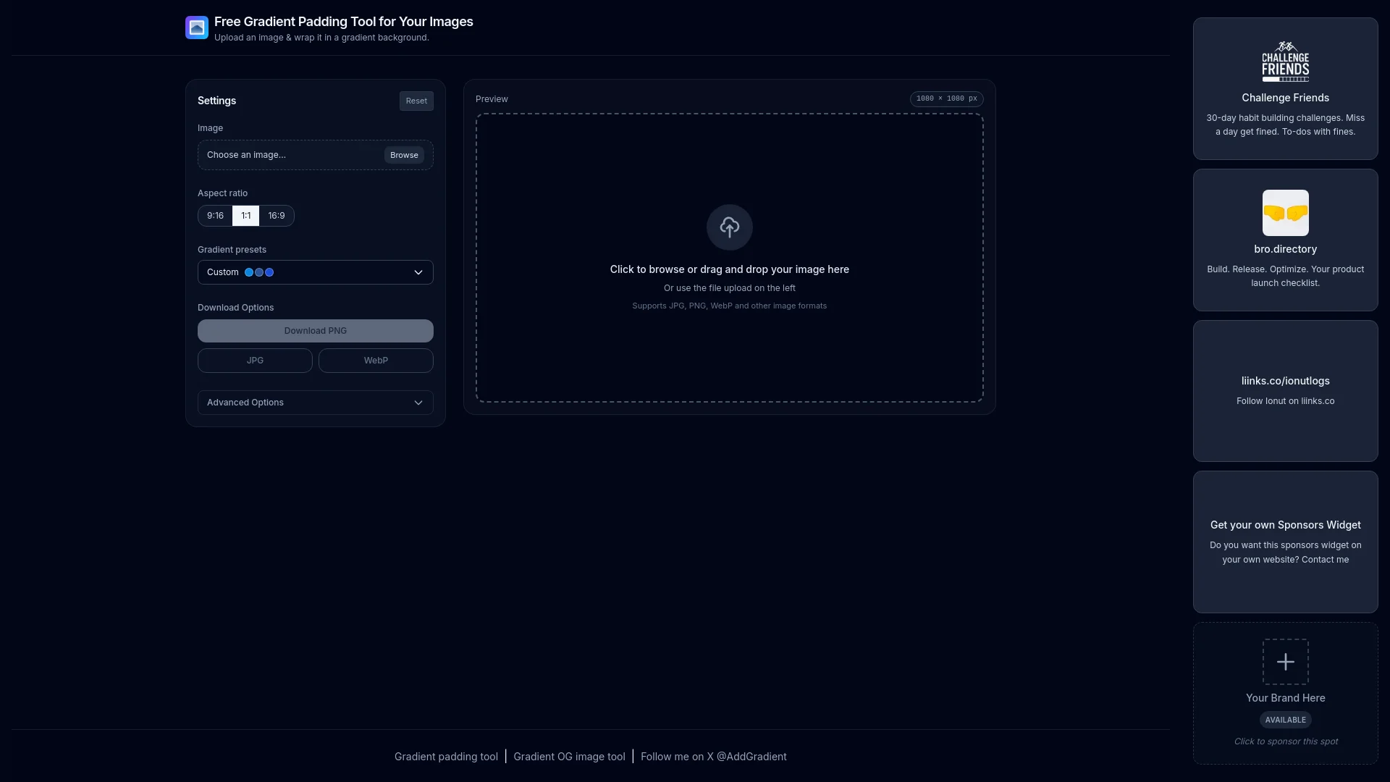
Task: Open the Challenge Friends sponsor logo
Action: (1285, 62)
